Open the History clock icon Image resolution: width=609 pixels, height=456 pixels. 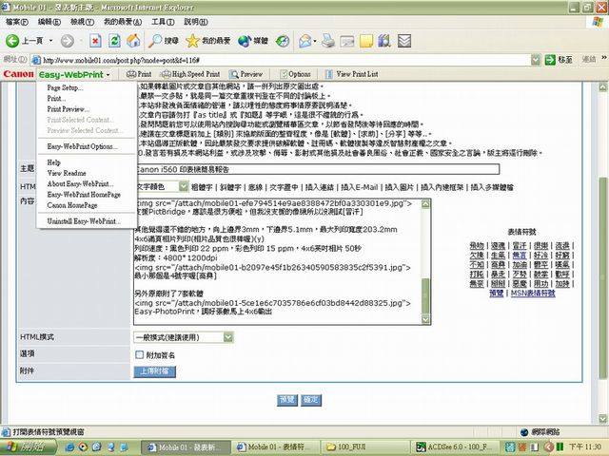(x=283, y=41)
